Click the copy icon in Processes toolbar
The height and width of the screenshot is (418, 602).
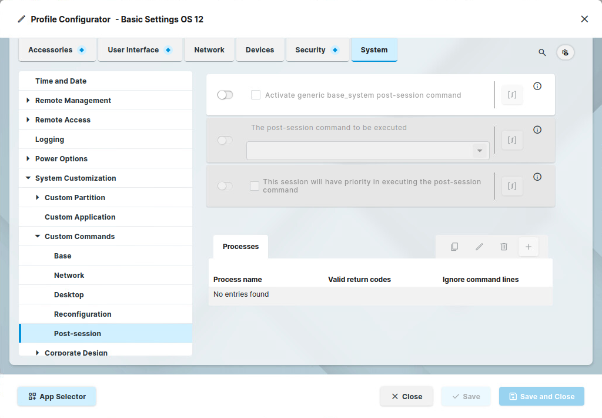454,247
